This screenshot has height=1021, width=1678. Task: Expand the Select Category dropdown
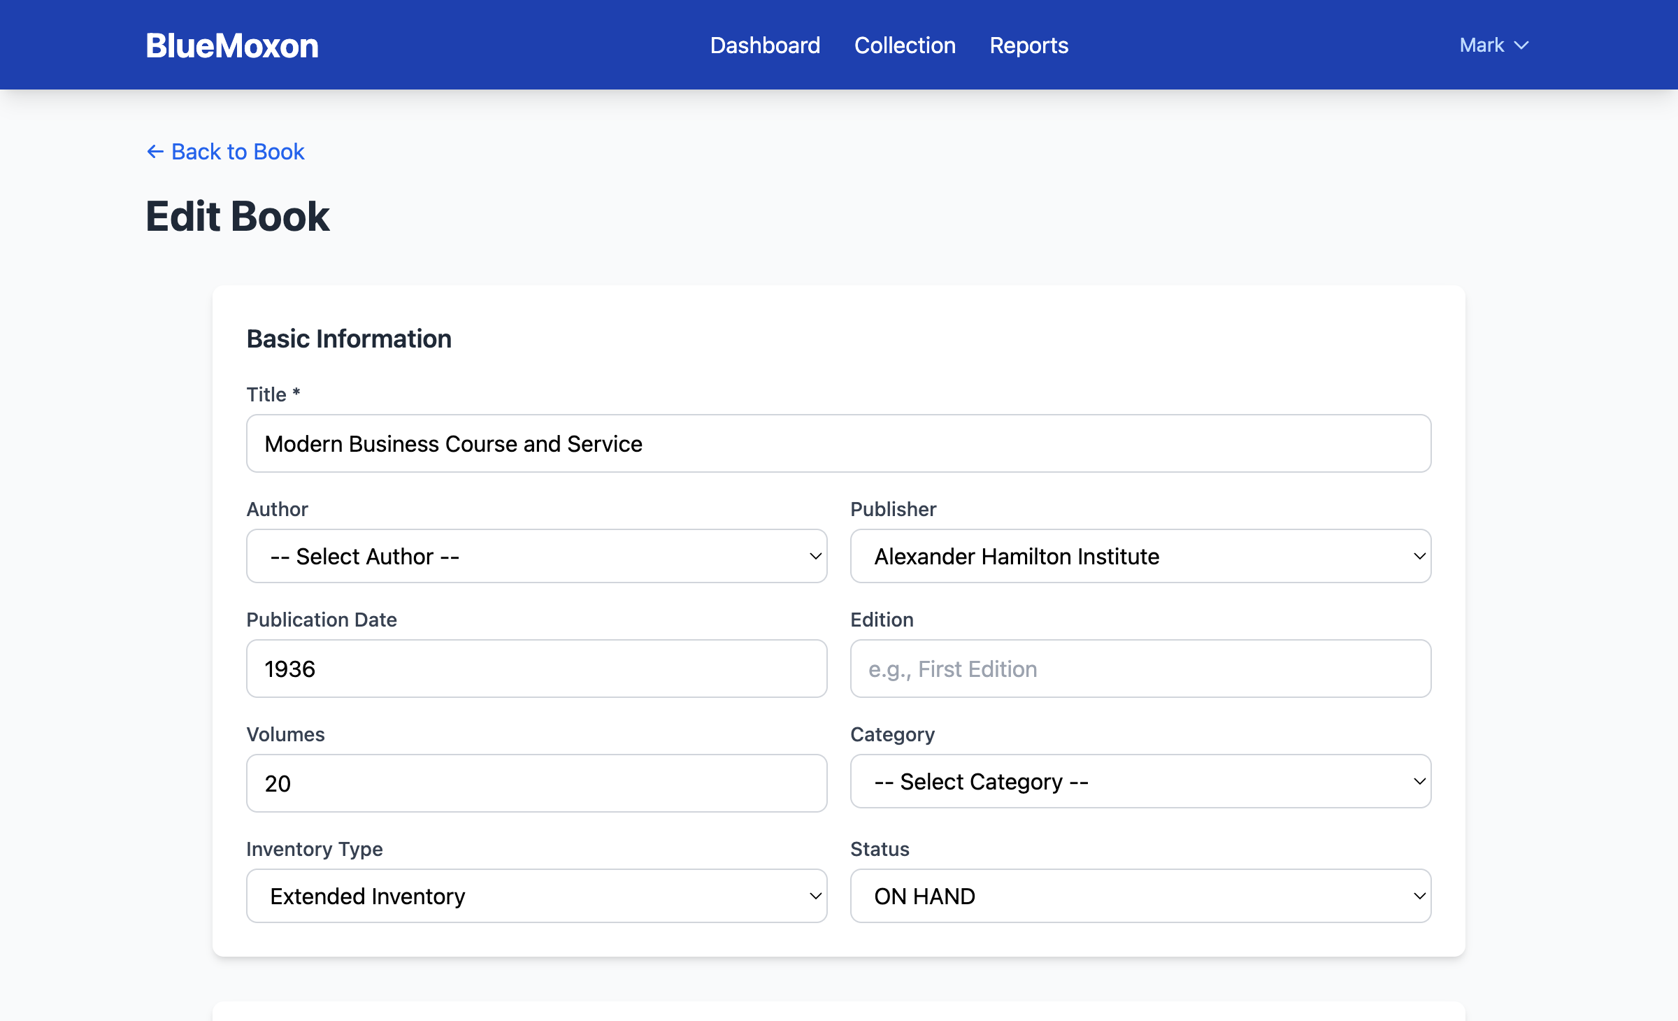[x=1140, y=781]
